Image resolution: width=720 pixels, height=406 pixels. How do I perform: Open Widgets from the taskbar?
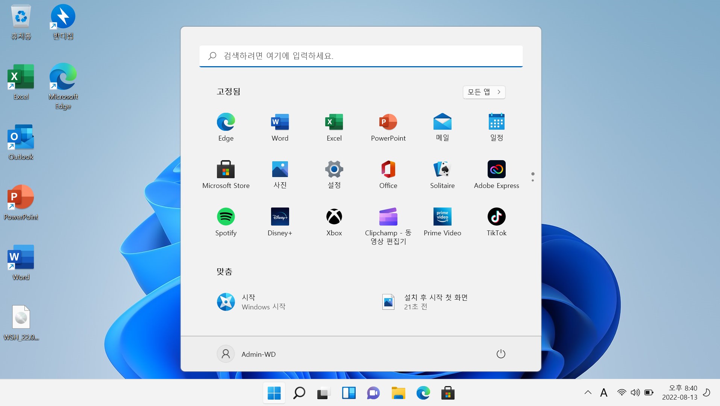[349, 393]
